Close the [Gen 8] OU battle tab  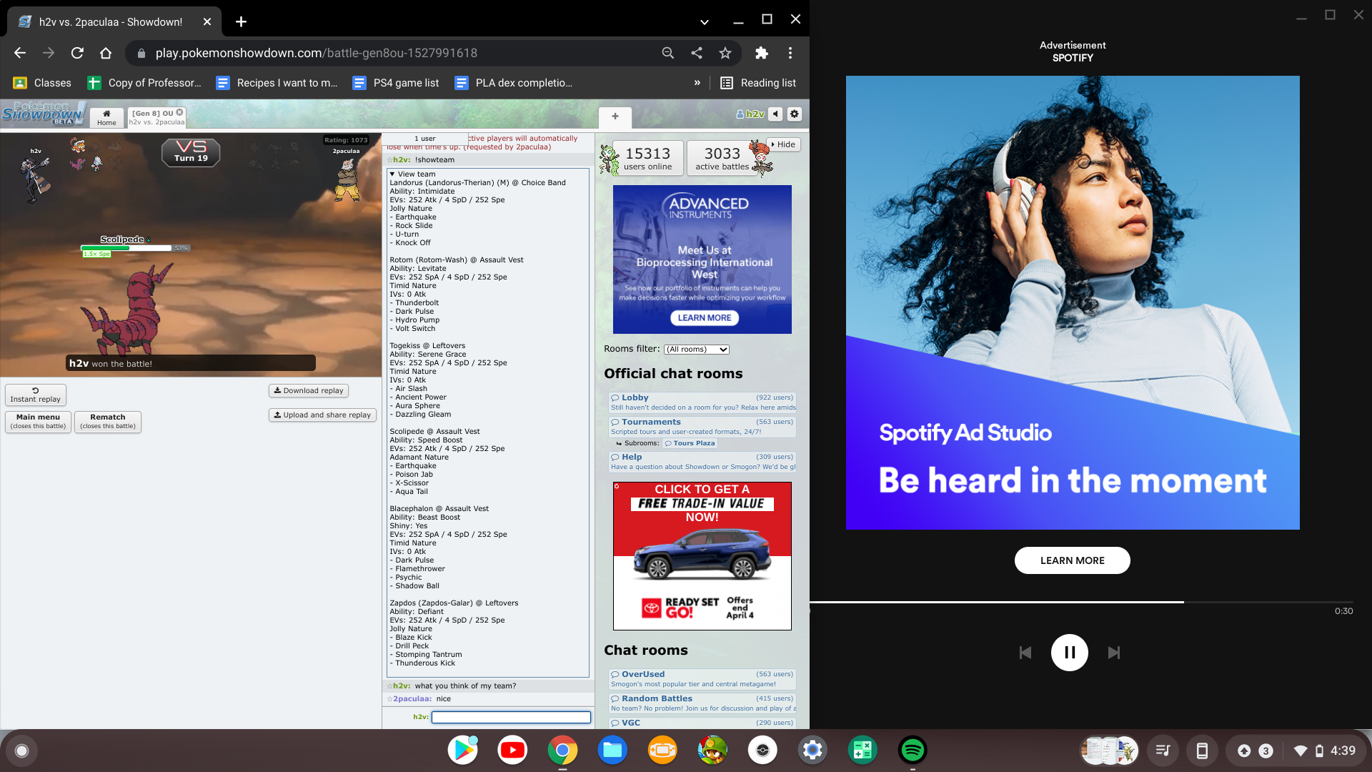coord(179,112)
